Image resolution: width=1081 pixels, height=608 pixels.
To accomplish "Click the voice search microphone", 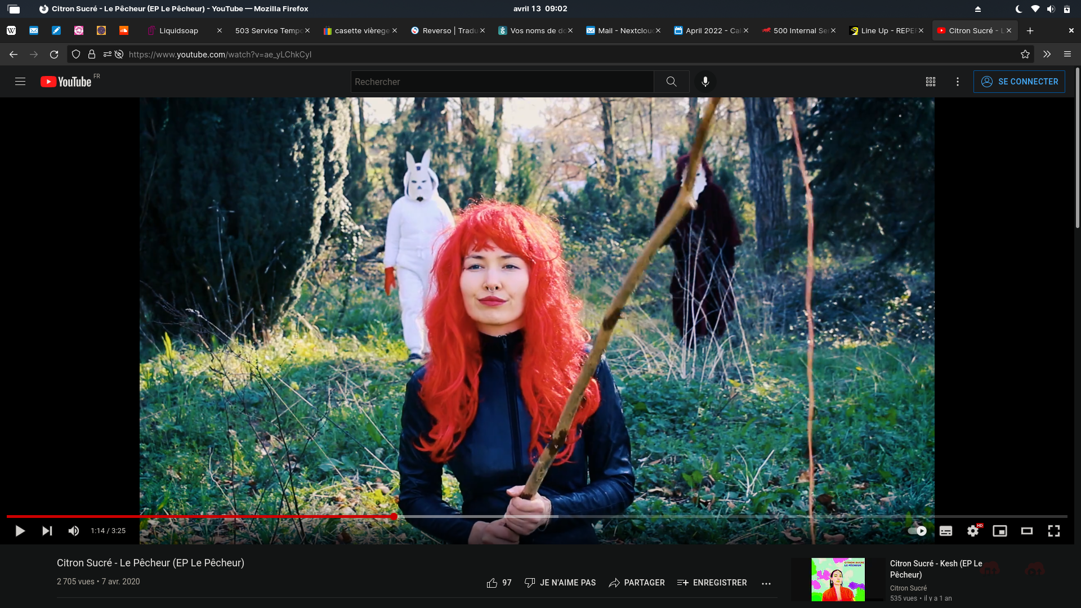I will [705, 82].
